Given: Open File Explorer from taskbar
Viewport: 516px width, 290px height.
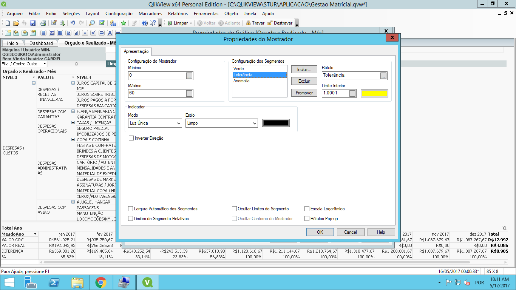Looking at the screenshot, I should 77,282.
